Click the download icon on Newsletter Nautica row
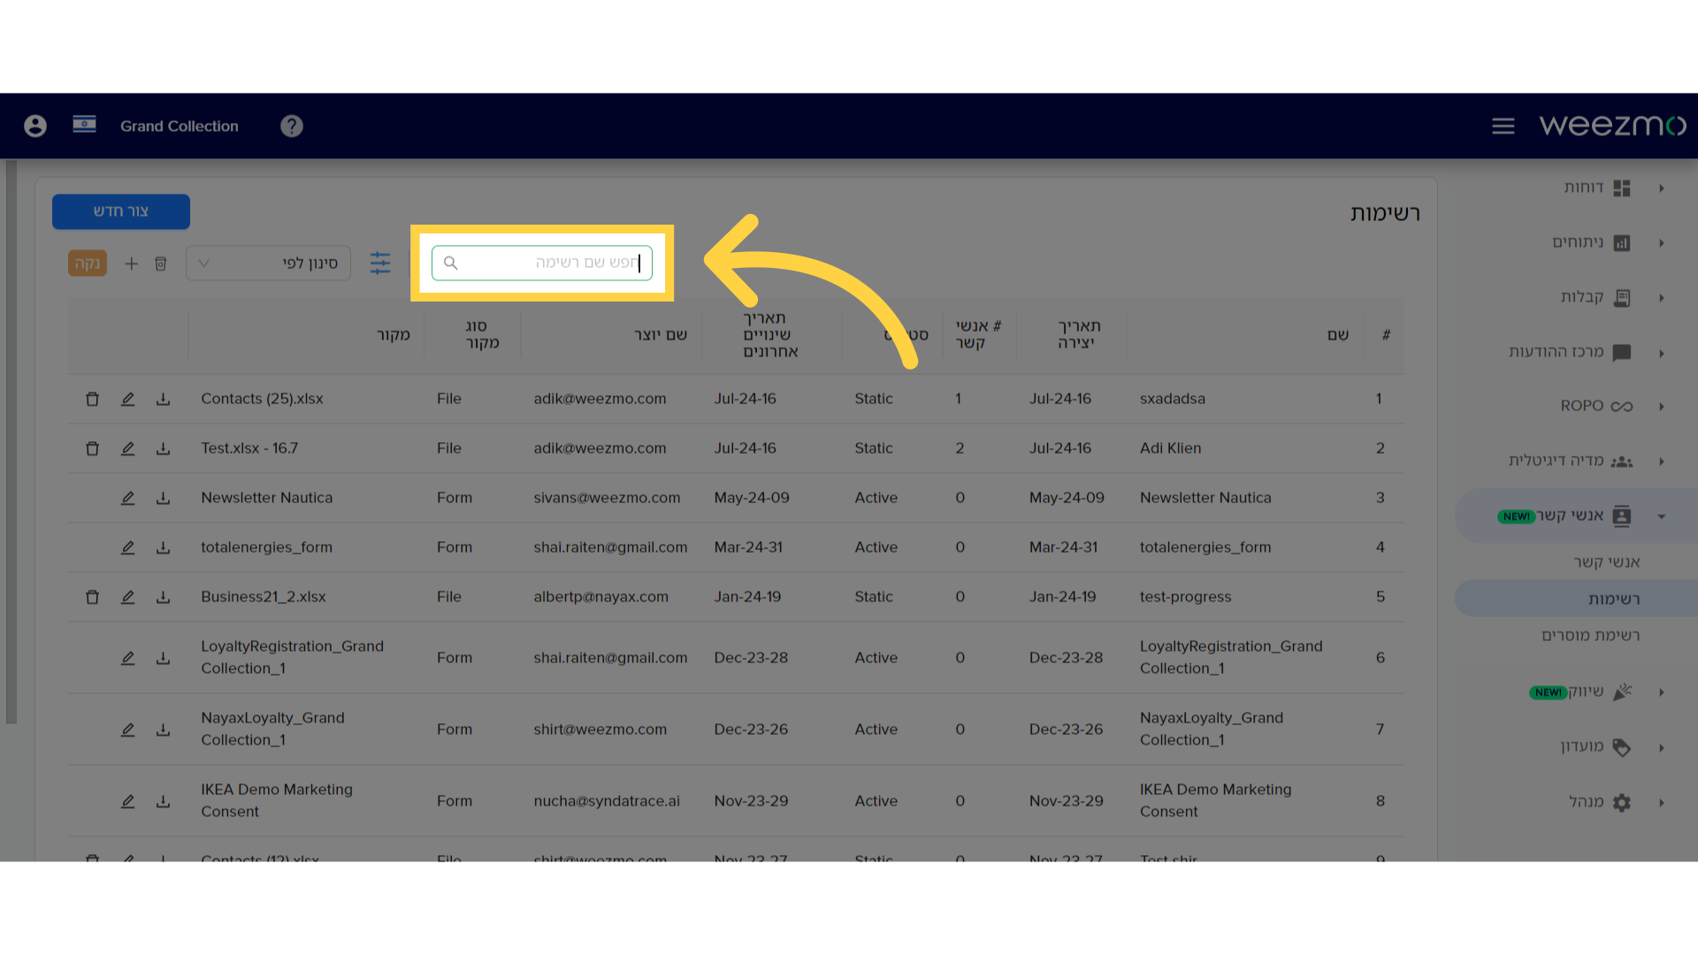The image size is (1698, 955). (x=164, y=498)
